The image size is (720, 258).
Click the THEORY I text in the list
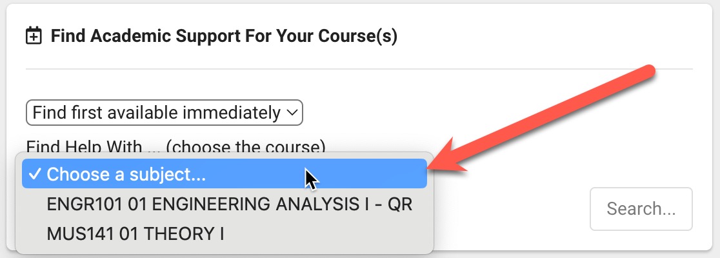(x=184, y=234)
